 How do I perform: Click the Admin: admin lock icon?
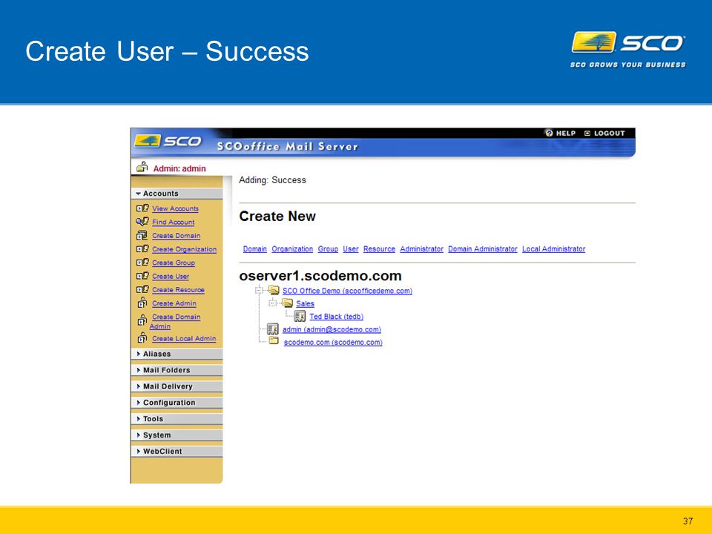pyautogui.click(x=142, y=167)
